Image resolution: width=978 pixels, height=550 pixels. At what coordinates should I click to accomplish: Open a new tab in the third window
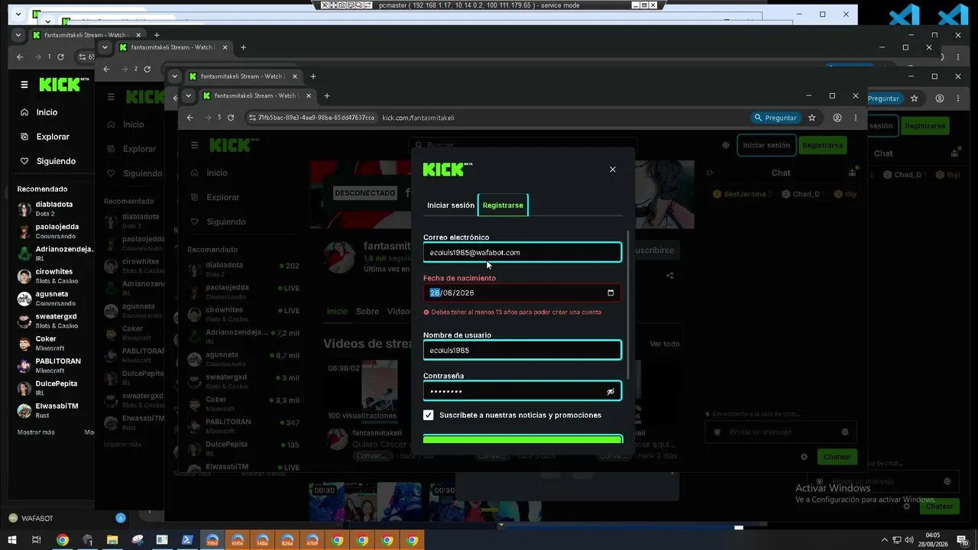coord(313,76)
